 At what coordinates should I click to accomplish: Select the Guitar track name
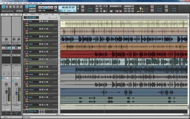pyautogui.click(x=31, y=74)
